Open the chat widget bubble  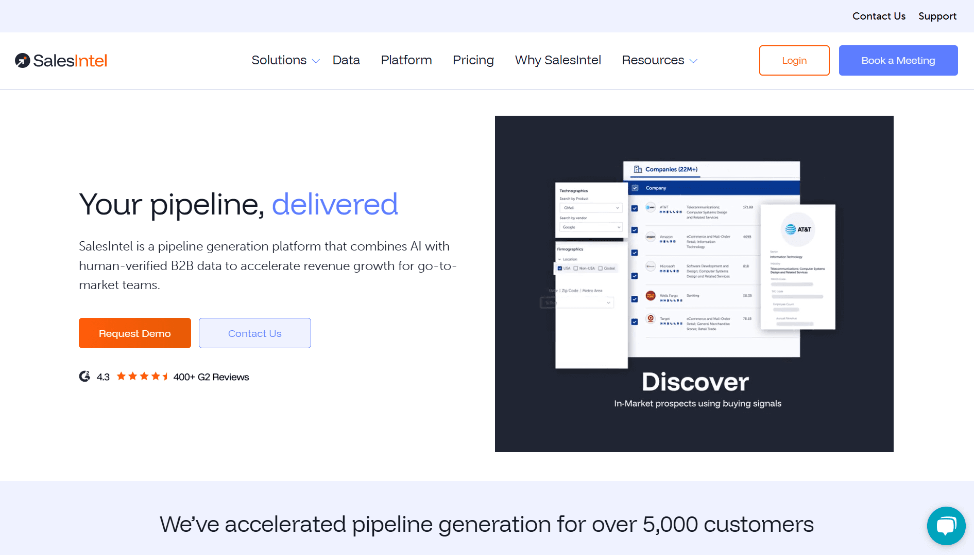pyautogui.click(x=946, y=526)
